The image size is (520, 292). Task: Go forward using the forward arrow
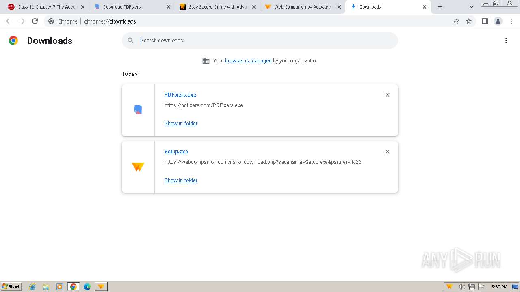22,21
